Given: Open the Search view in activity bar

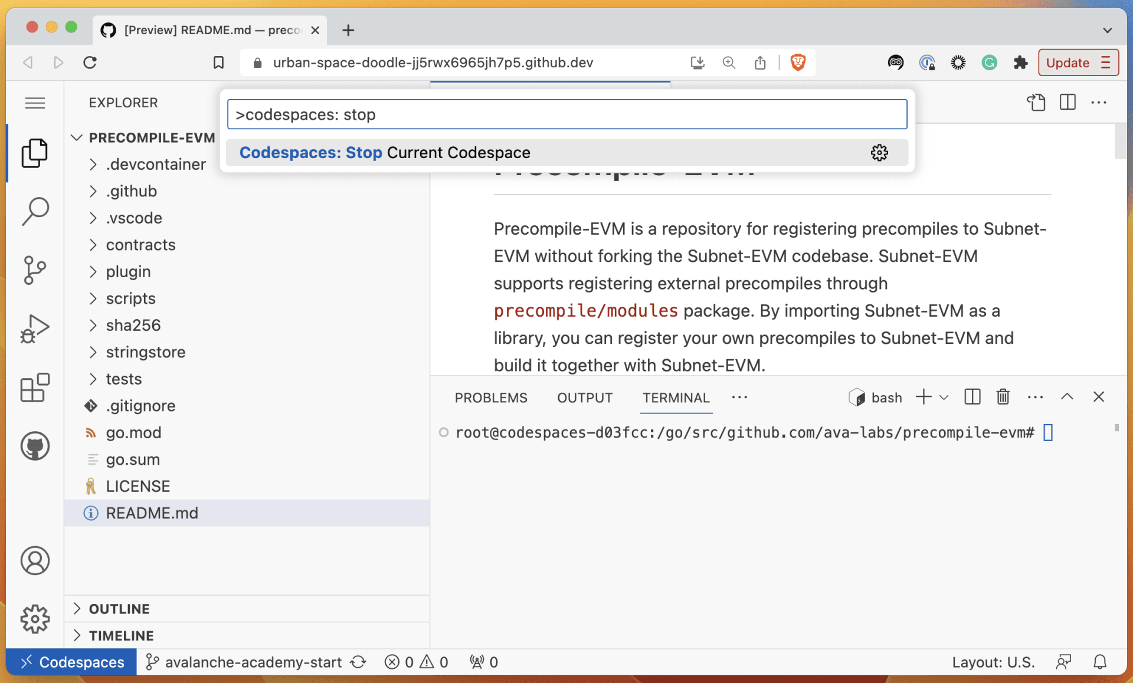Looking at the screenshot, I should coord(35,211).
